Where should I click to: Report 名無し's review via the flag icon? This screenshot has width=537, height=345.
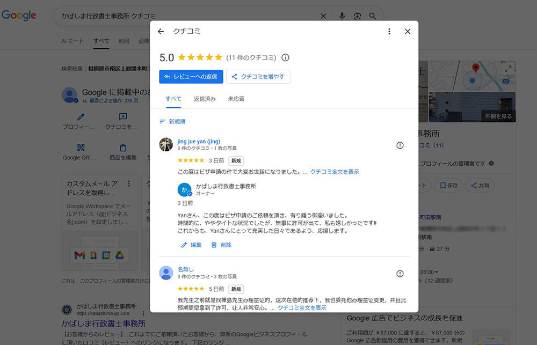[400, 274]
